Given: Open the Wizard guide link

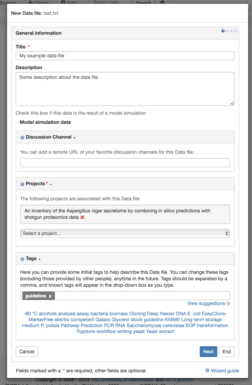Looking at the screenshot, I should pyautogui.click(x=225, y=371).
